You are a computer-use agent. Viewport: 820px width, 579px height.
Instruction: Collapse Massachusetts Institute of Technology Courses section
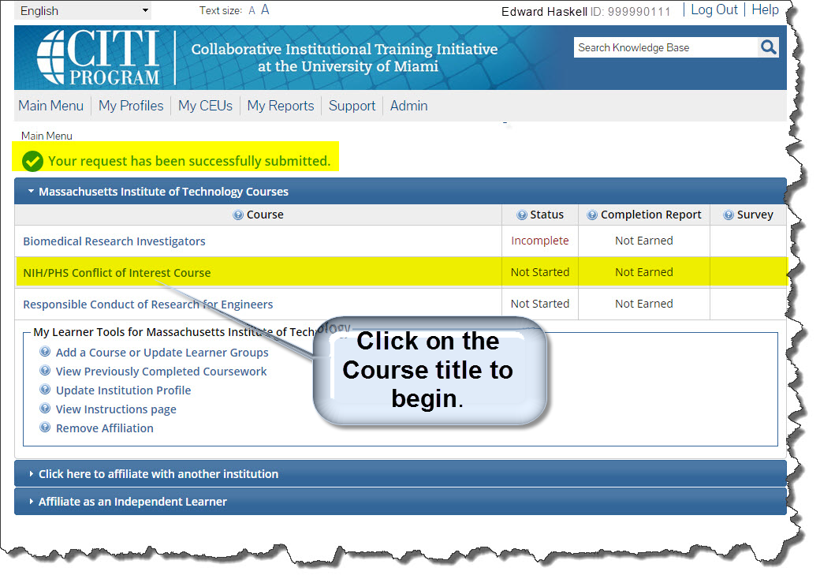click(401, 192)
